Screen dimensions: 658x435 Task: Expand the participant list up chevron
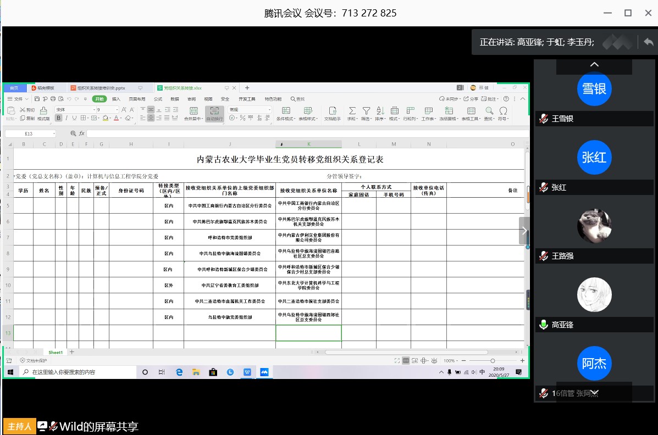coord(594,65)
